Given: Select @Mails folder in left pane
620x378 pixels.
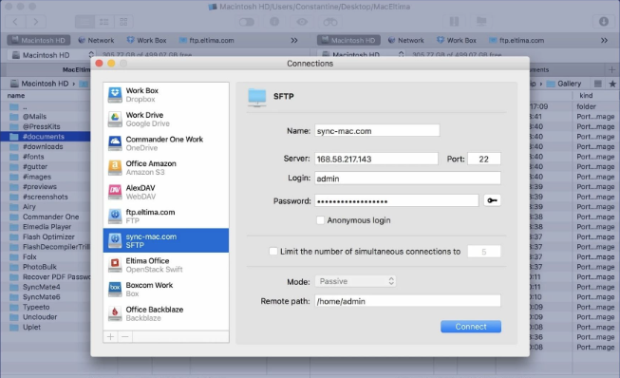Looking at the screenshot, I should (x=45, y=117).
